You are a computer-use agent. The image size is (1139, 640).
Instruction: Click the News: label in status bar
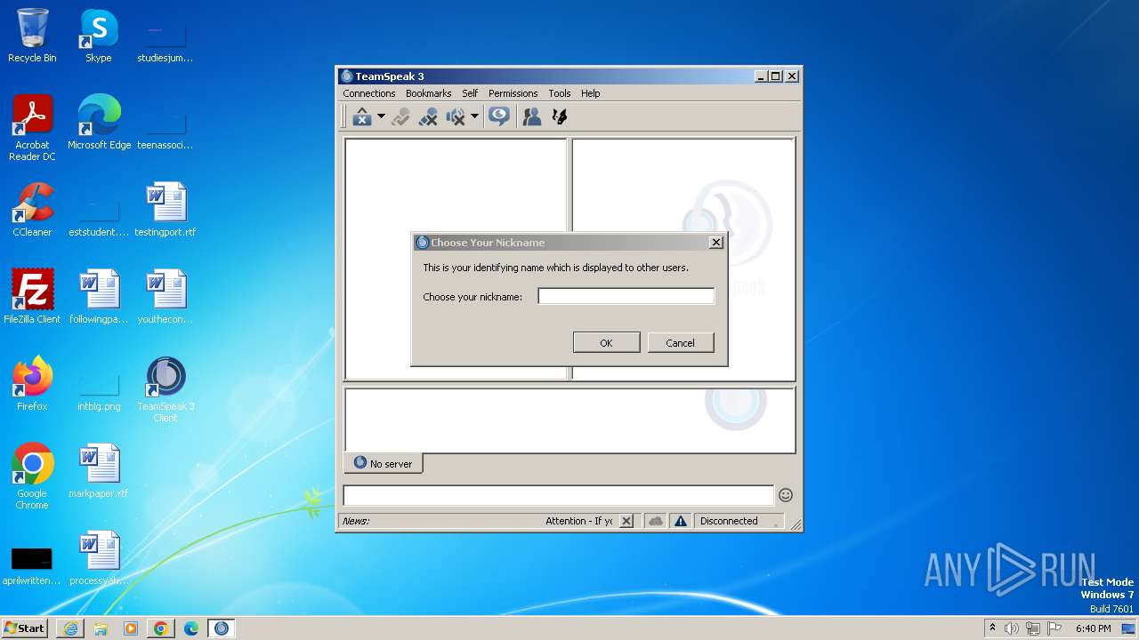click(356, 521)
